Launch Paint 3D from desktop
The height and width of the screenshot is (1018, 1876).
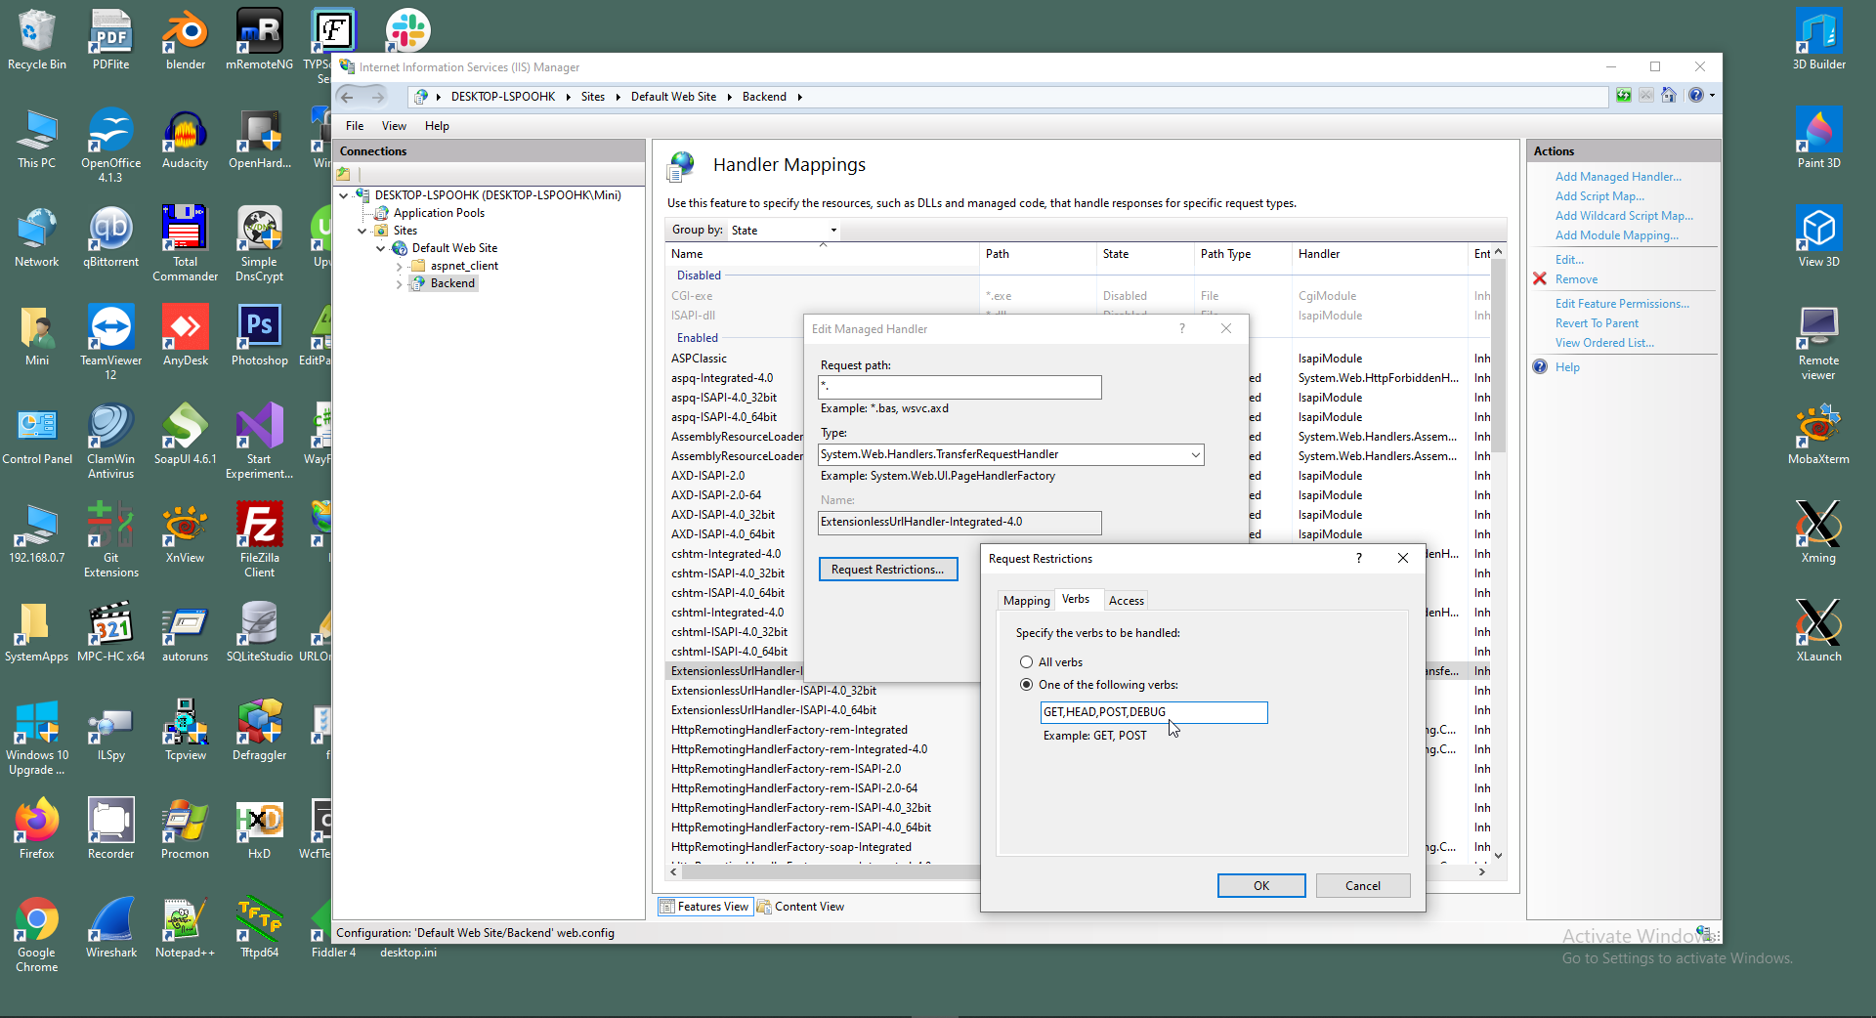[1818, 139]
